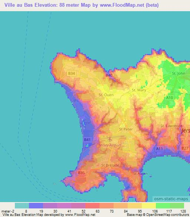Select the St Brélade place label

click(x=110, y=165)
